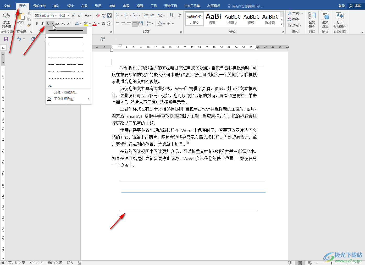Right align text icon

click(129, 24)
